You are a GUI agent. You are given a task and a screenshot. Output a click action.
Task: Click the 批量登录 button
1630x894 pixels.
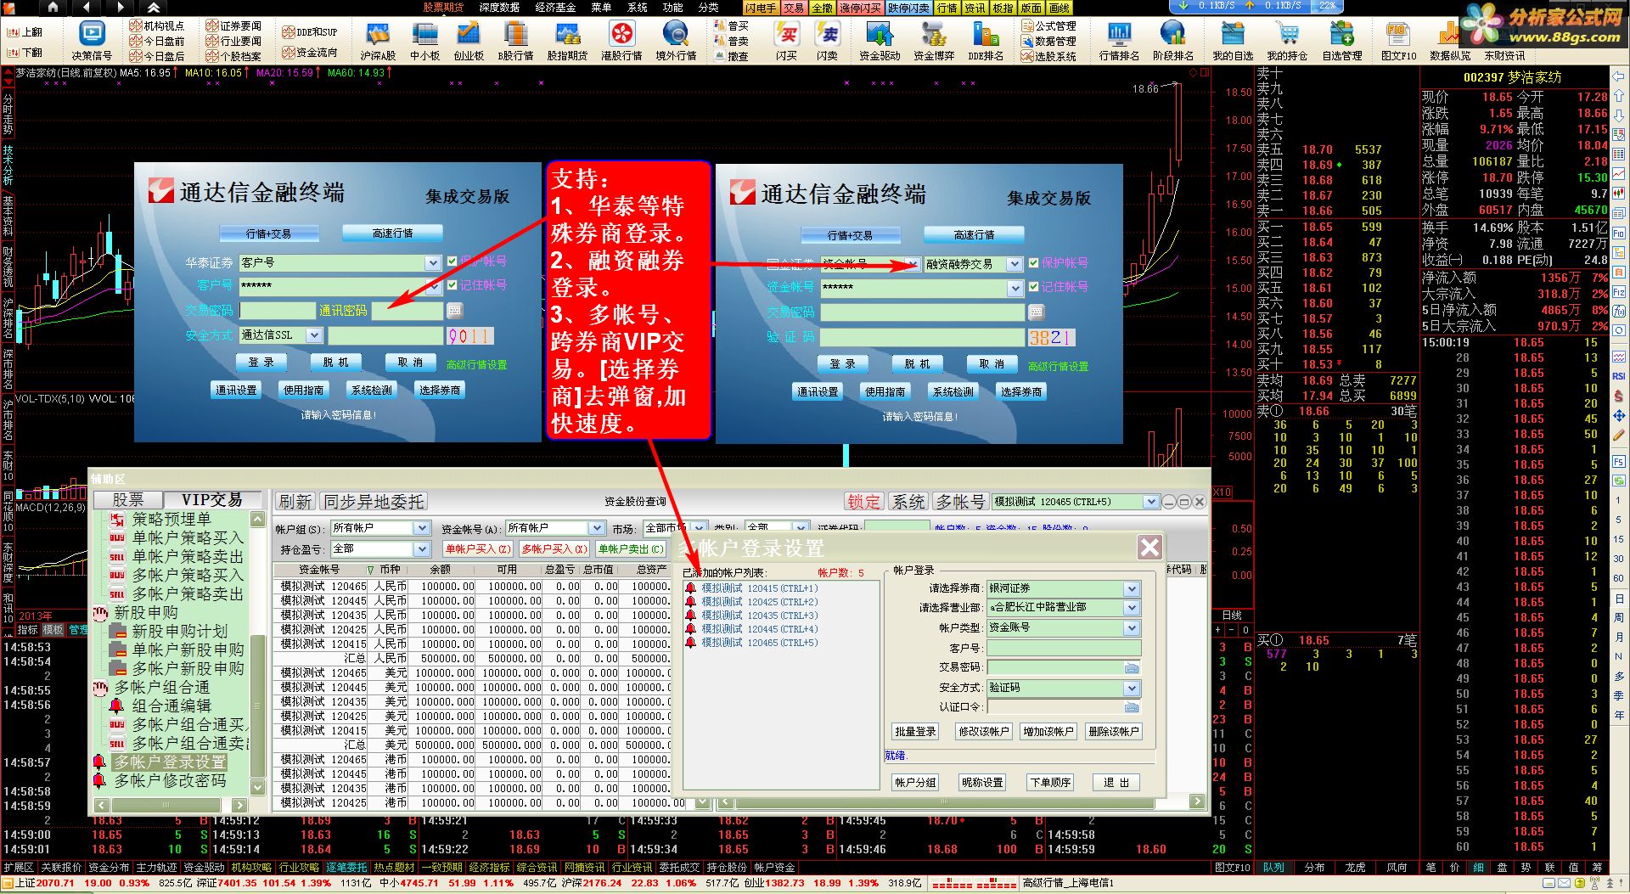[915, 731]
